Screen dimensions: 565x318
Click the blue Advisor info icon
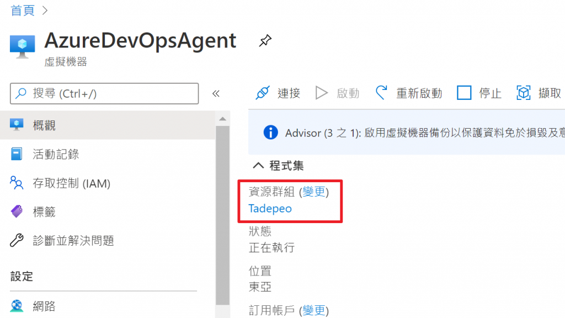(270, 132)
